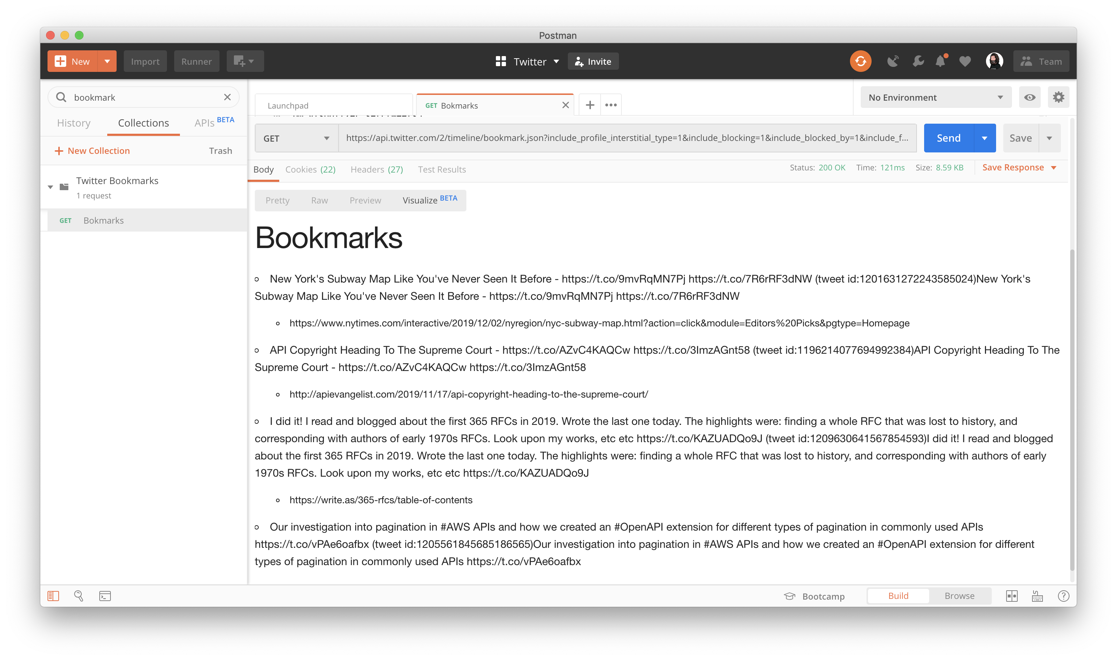The width and height of the screenshot is (1117, 660).
Task: Select the Body response tab
Action: click(x=263, y=169)
